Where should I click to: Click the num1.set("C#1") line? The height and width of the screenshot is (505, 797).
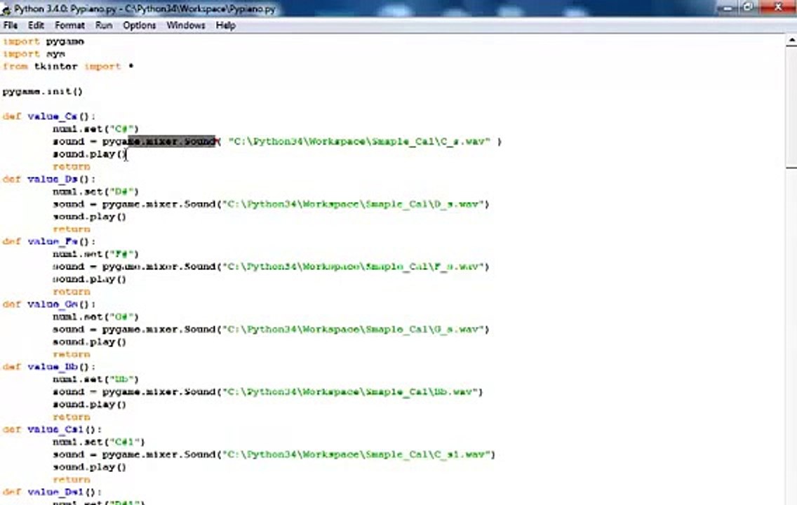[x=99, y=442]
